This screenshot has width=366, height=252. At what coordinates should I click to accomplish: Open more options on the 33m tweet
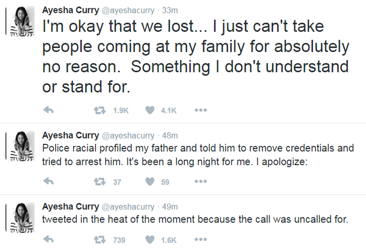coord(201,111)
